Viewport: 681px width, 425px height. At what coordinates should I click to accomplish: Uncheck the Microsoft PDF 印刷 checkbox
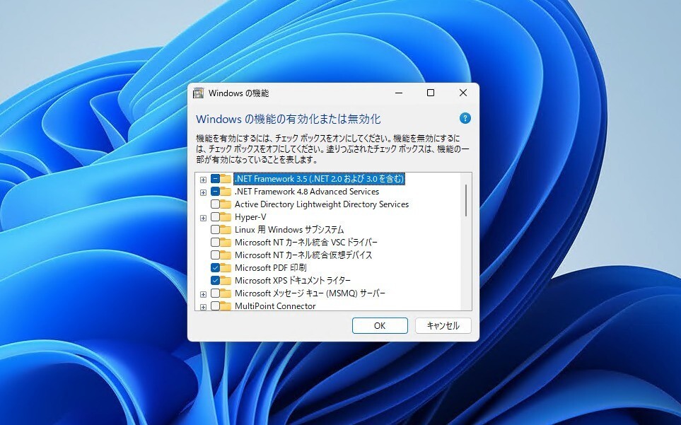click(x=215, y=267)
